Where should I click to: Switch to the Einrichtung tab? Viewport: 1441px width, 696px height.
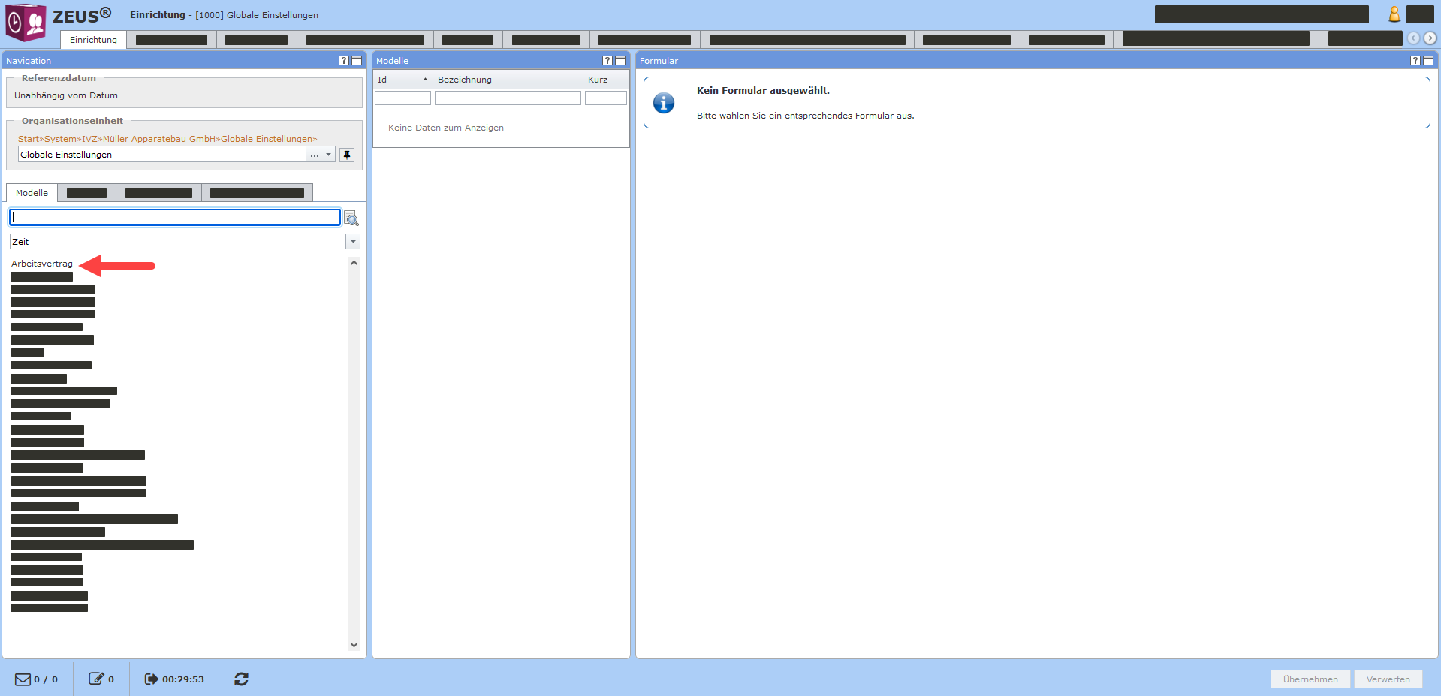[x=93, y=40]
